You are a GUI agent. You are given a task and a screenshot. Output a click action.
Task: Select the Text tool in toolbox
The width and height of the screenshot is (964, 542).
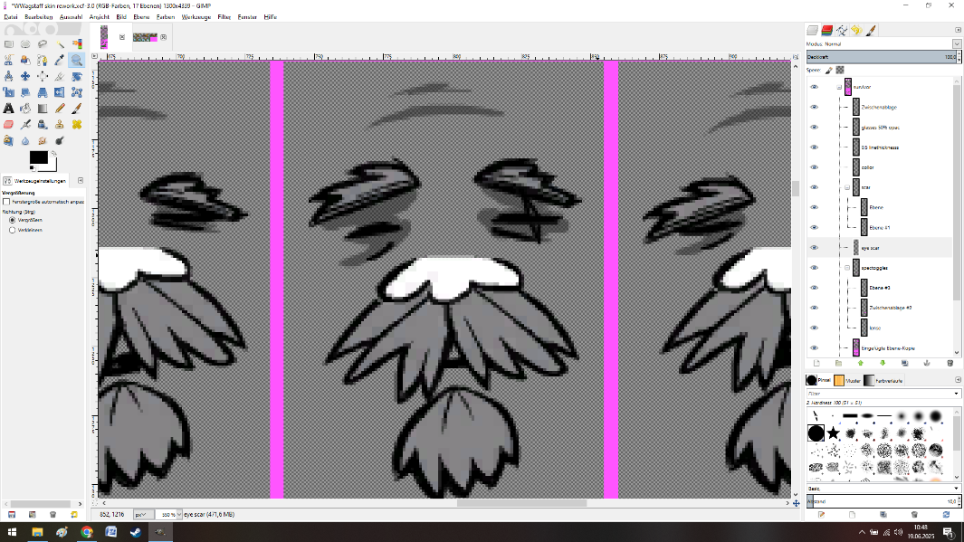[8, 108]
